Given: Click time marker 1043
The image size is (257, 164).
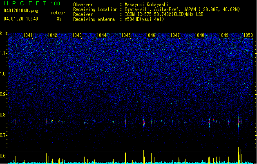Looking at the screenshot, I should pyautogui.click(x=77, y=35).
